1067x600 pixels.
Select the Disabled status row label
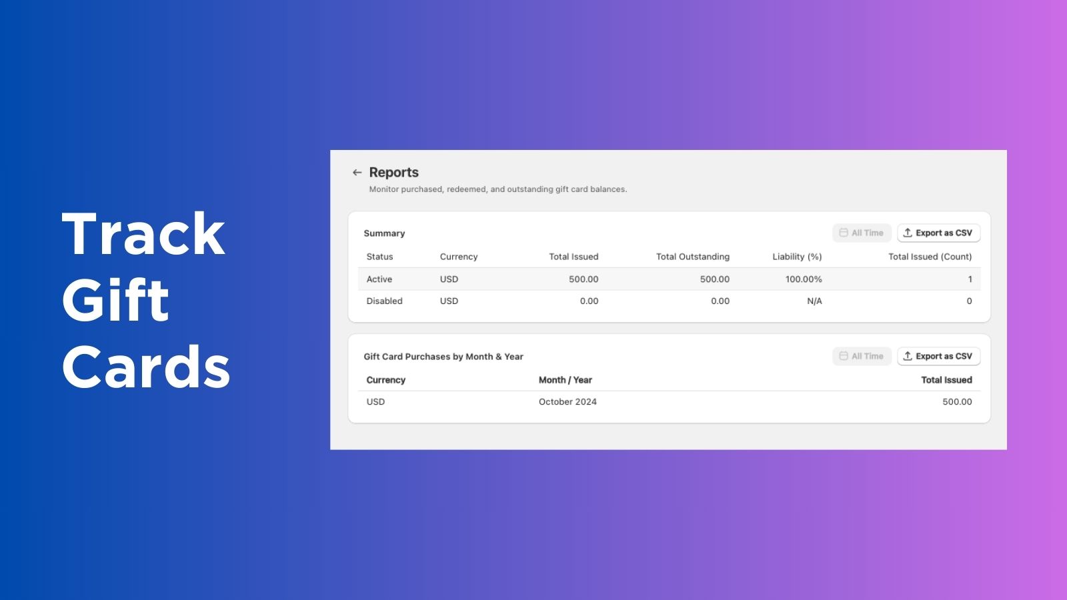384,301
